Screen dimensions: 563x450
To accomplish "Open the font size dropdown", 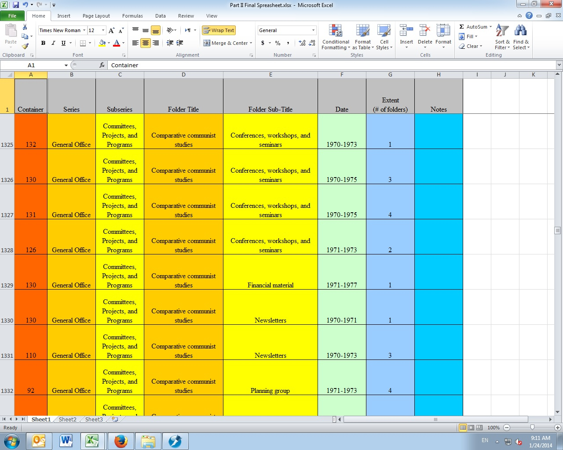I will [x=103, y=30].
